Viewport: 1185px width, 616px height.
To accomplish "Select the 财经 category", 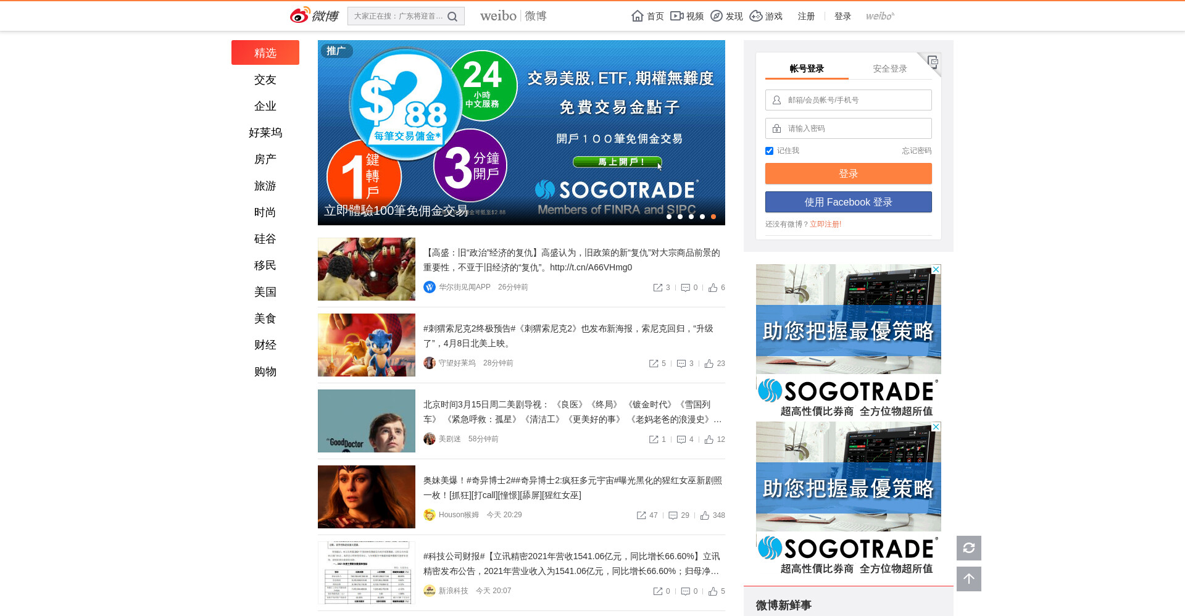I will point(265,345).
